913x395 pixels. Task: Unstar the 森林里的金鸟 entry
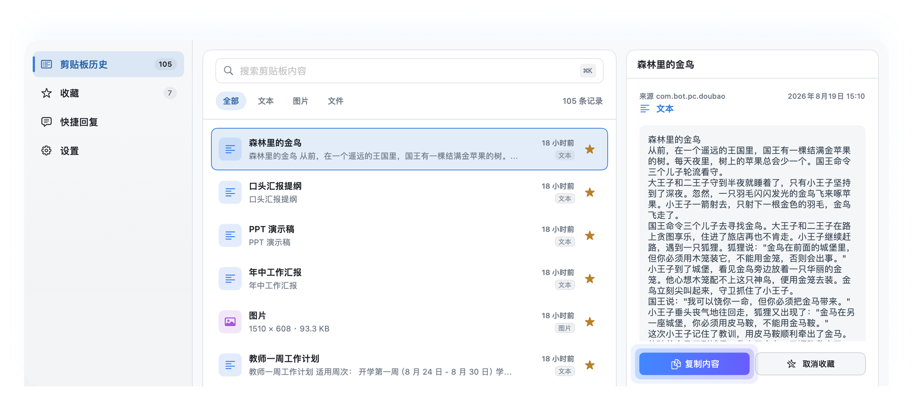tap(590, 149)
